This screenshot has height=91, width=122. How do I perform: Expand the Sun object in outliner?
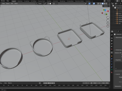(115, 24)
